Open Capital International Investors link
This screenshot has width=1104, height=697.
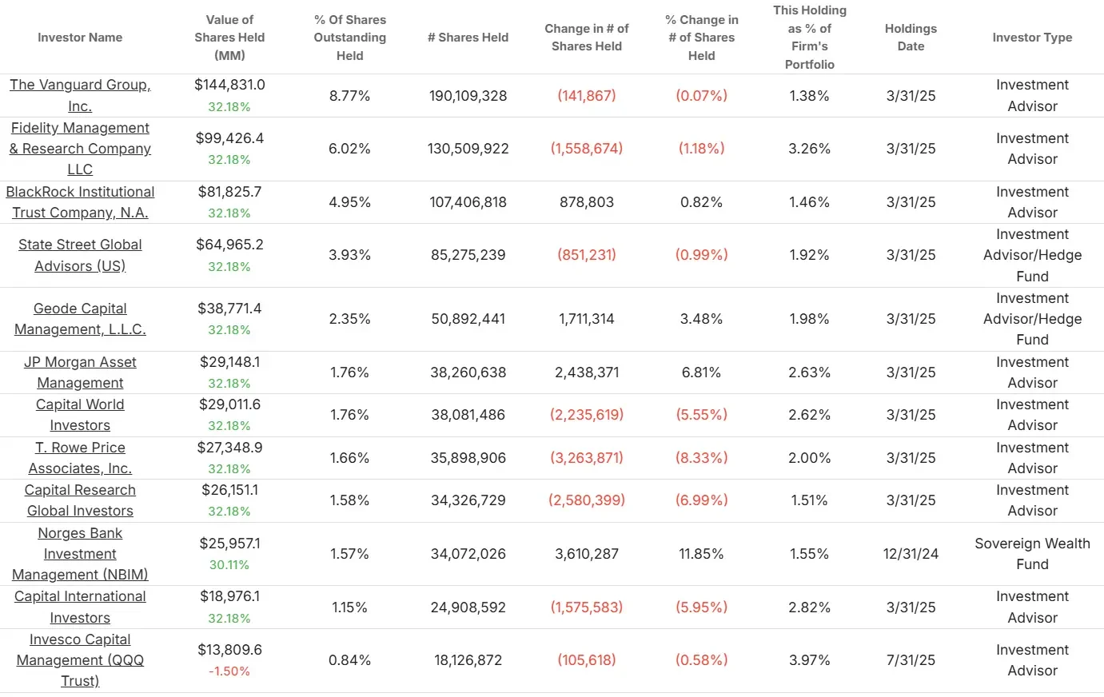click(x=80, y=607)
